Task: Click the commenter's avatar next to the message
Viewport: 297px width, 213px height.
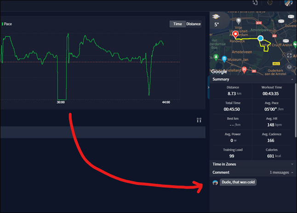Action: tap(215, 183)
